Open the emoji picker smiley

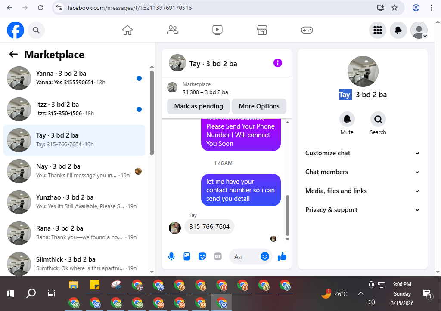point(265,256)
